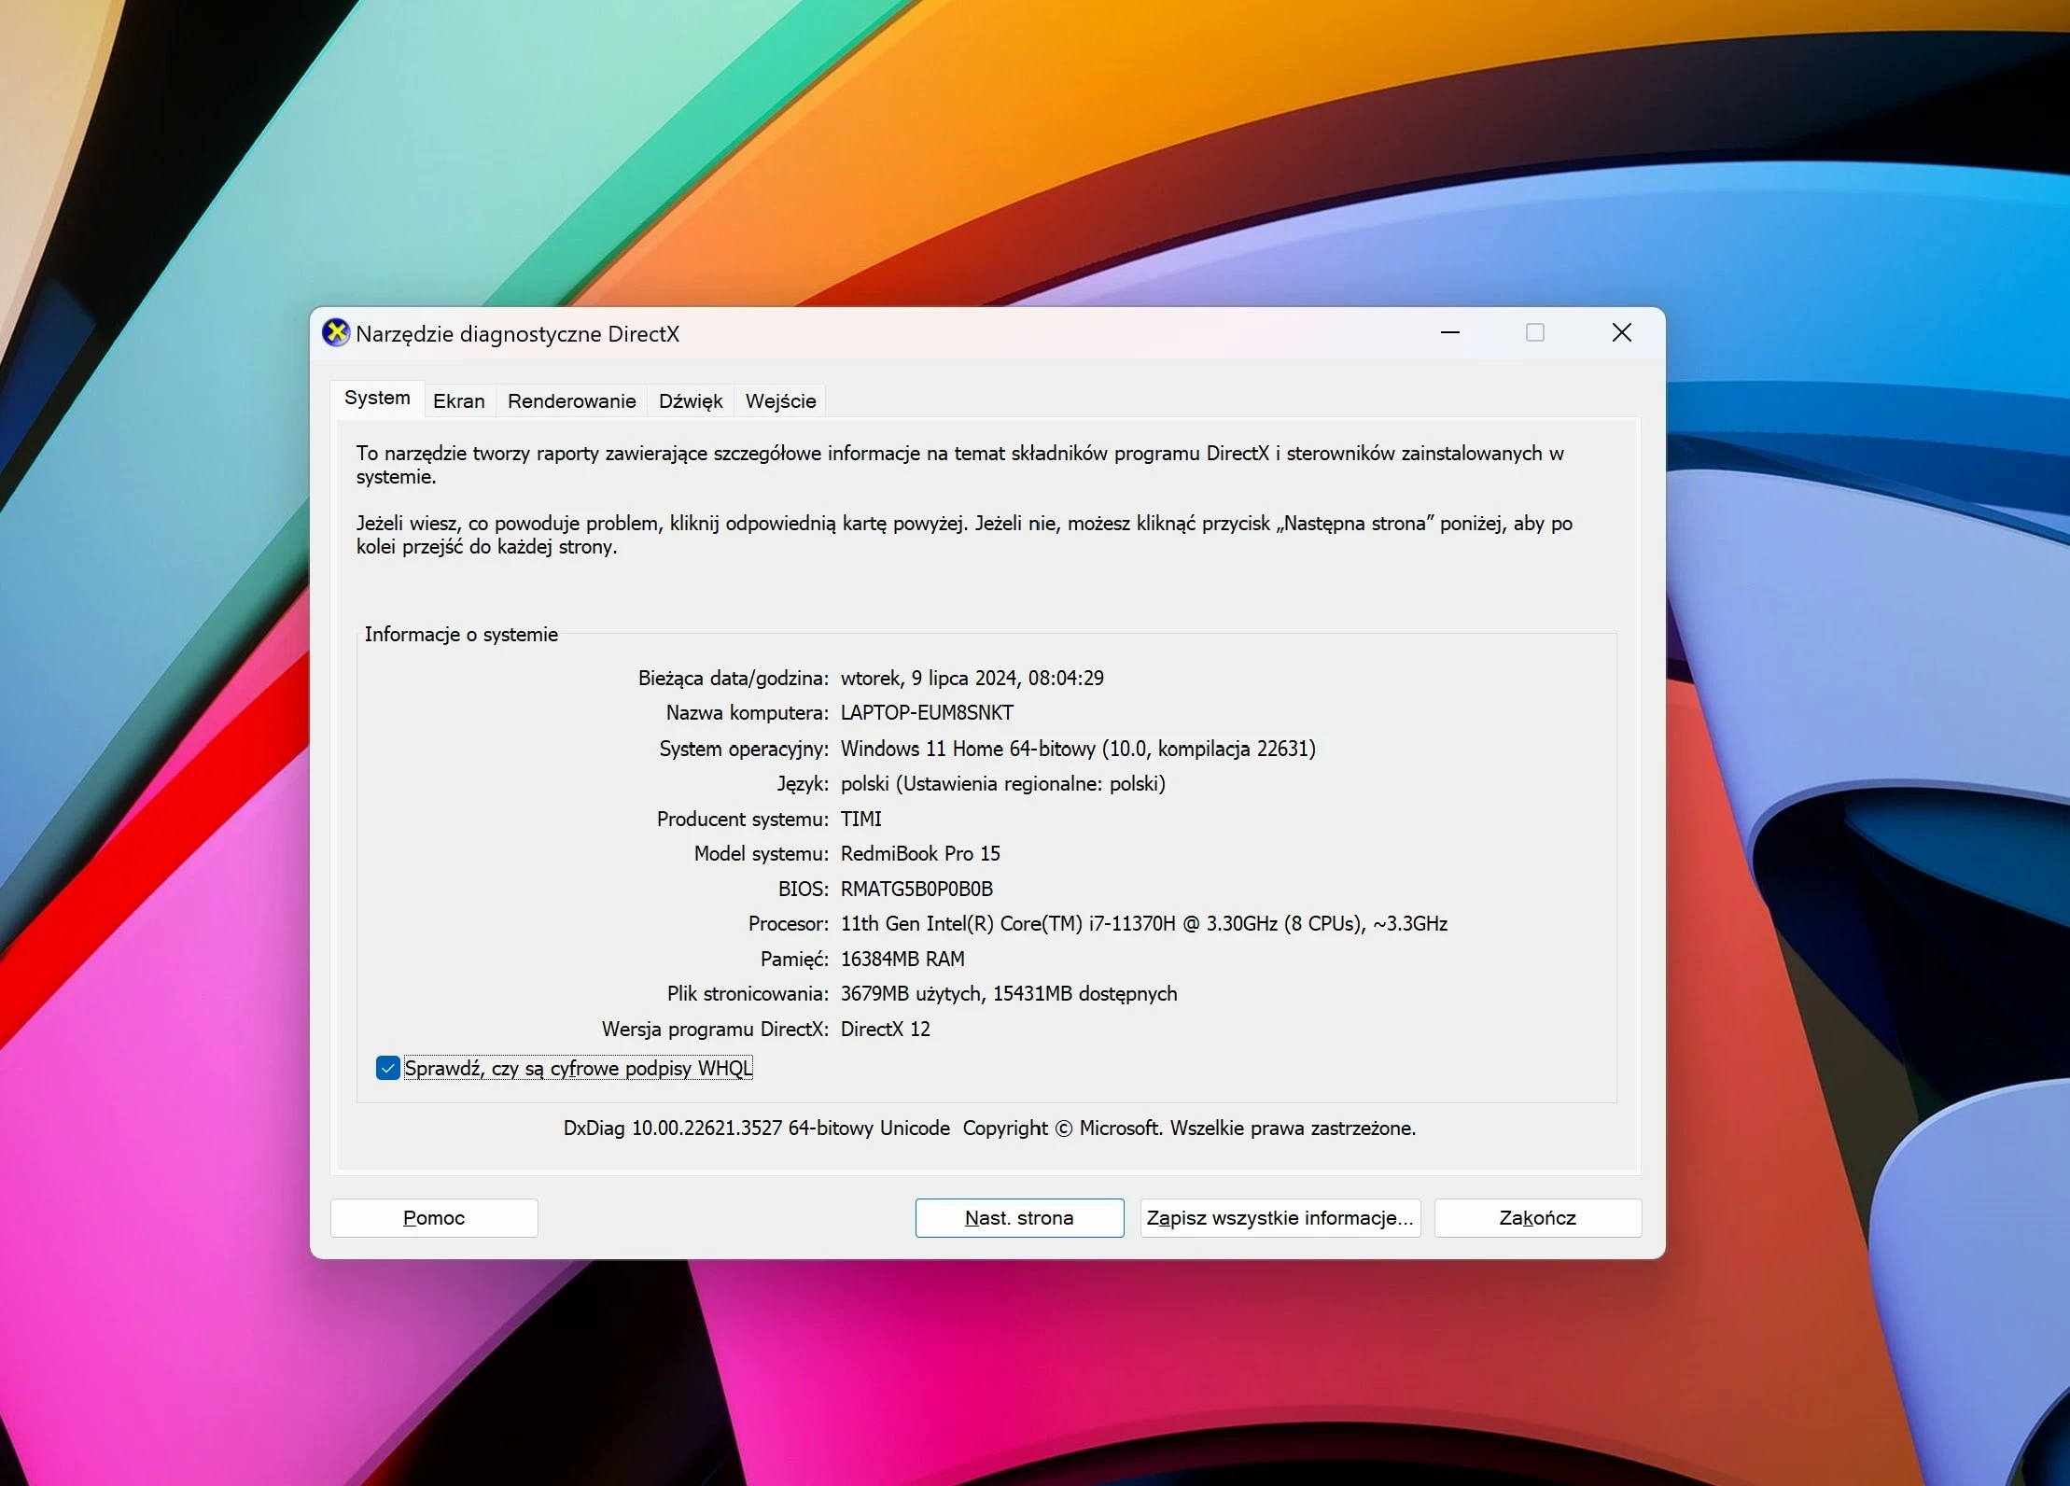Click the DirectX icon in title bar
The image size is (2070, 1486).
336,333
